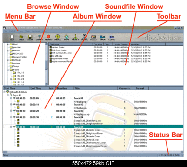Select the left surround Ls.wav file
This screenshot has width=187, height=167.
tap(62, 53)
